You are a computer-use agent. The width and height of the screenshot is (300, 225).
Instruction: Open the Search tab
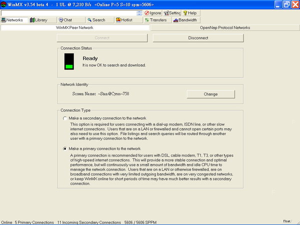pyautogui.click(x=100, y=20)
